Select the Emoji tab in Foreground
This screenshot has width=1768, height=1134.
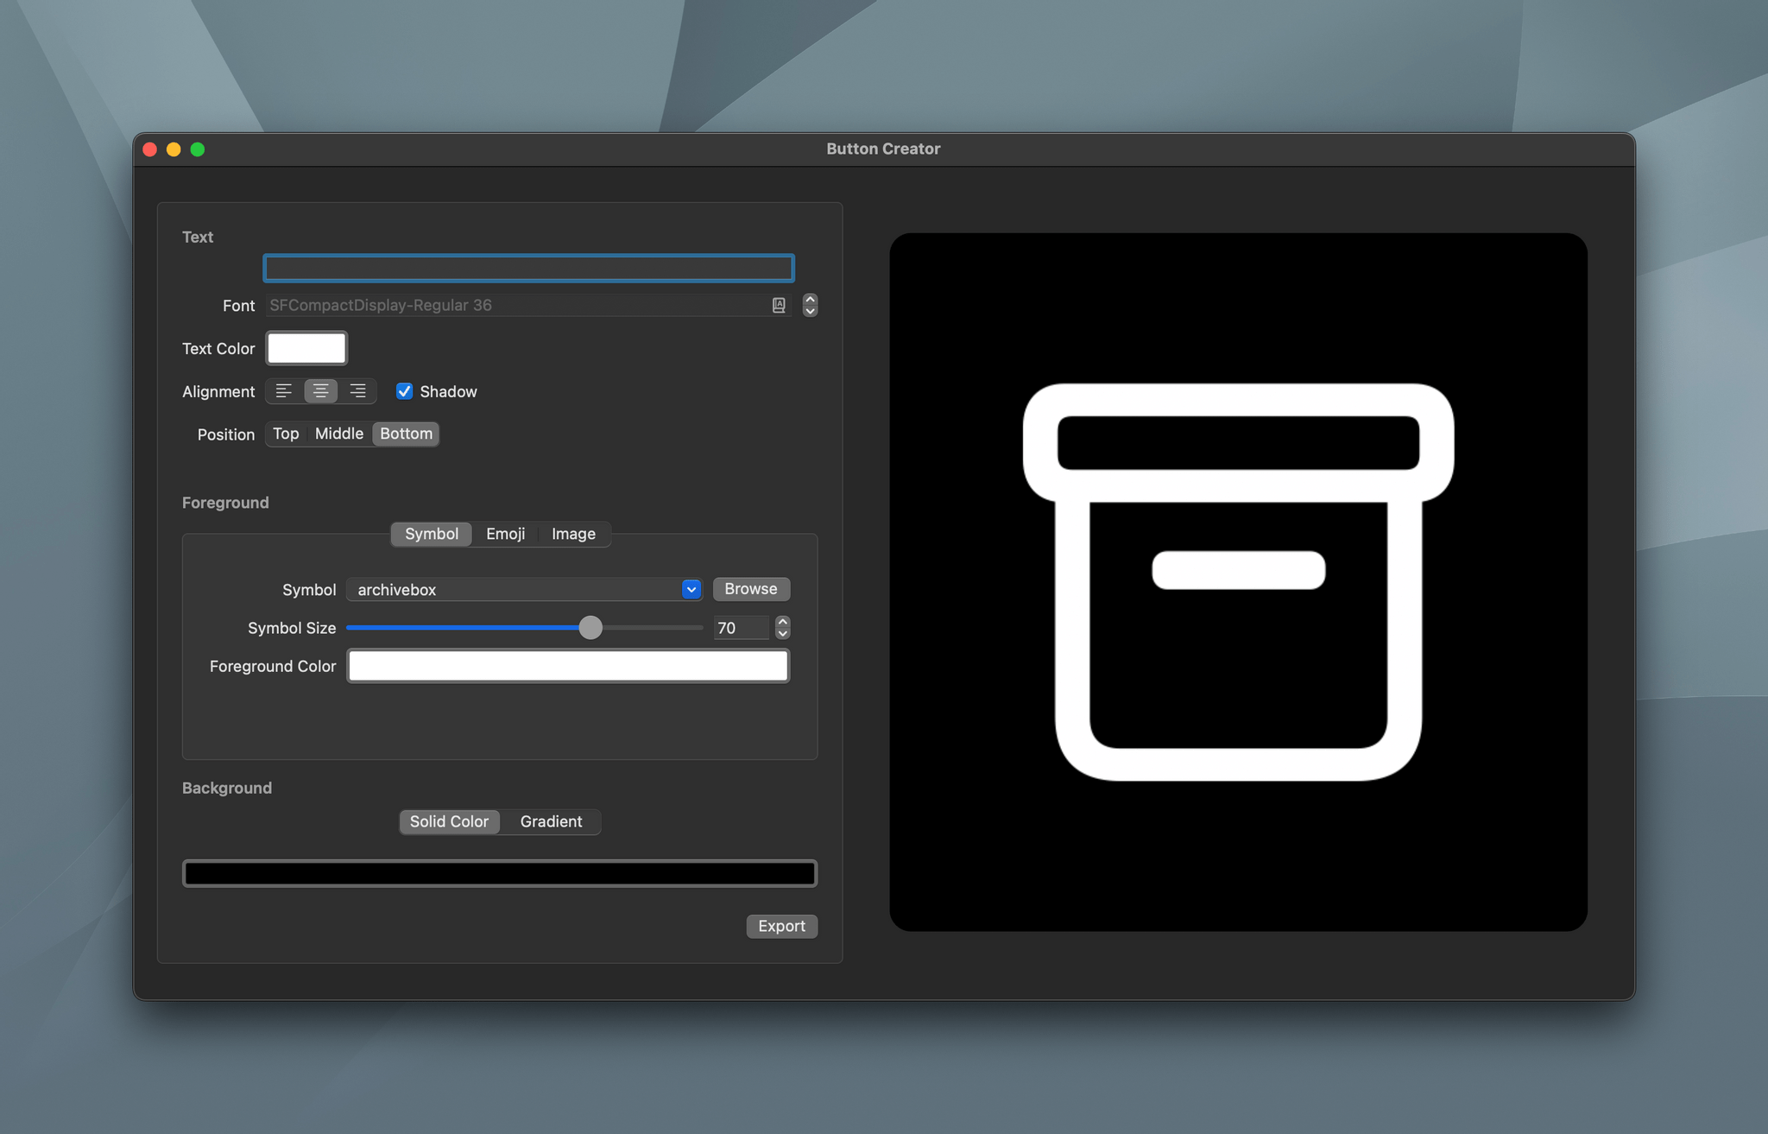pyautogui.click(x=505, y=532)
